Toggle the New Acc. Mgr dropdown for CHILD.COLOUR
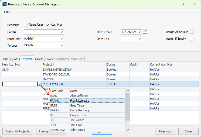Image resolution: width=201 pixels, height=137 pixels. point(40,84)
